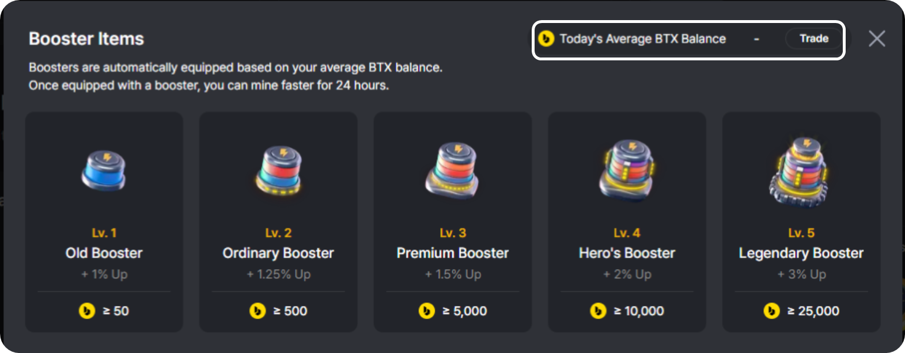Click the Ordinary Booster title label

pyautogui.click(x=278, y=254)
